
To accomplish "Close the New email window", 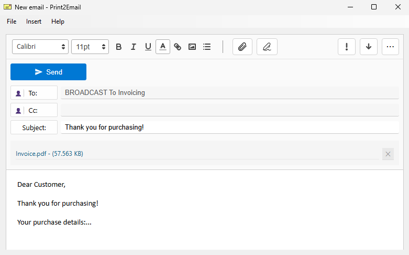I will click(398, 7).
